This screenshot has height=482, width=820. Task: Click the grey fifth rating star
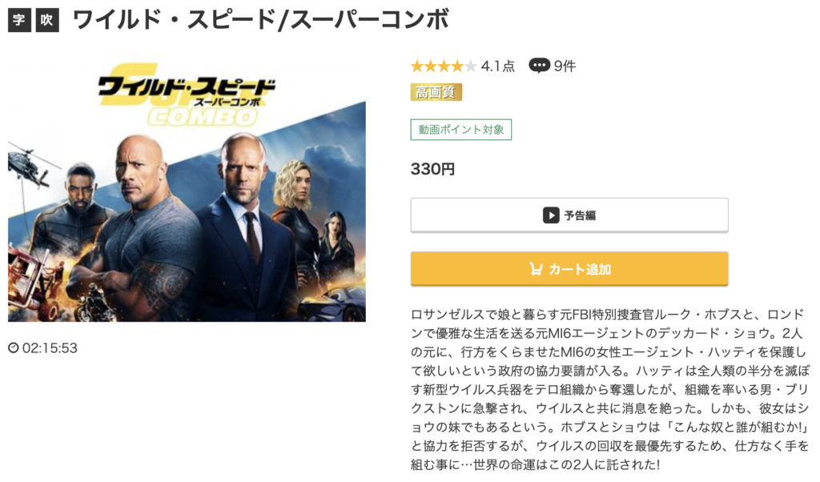tap(471, 66)
